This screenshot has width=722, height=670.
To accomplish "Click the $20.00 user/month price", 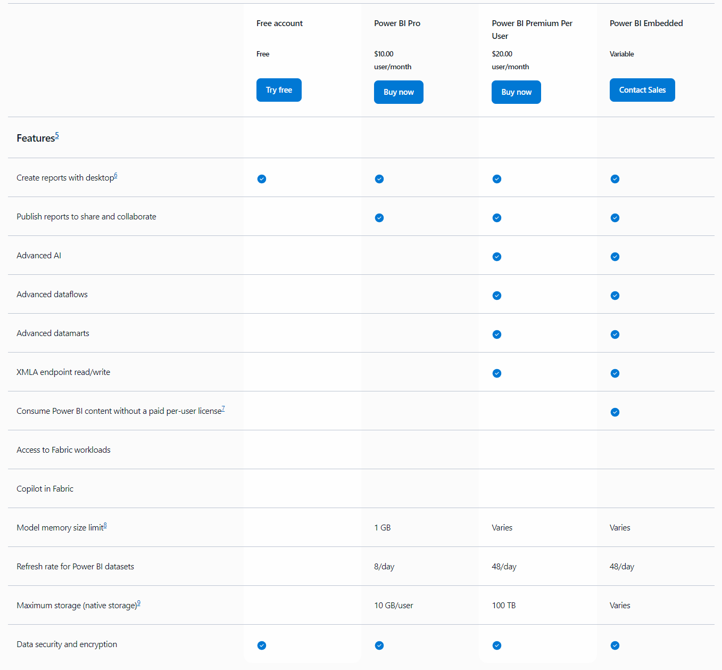I will click(510, 60).
